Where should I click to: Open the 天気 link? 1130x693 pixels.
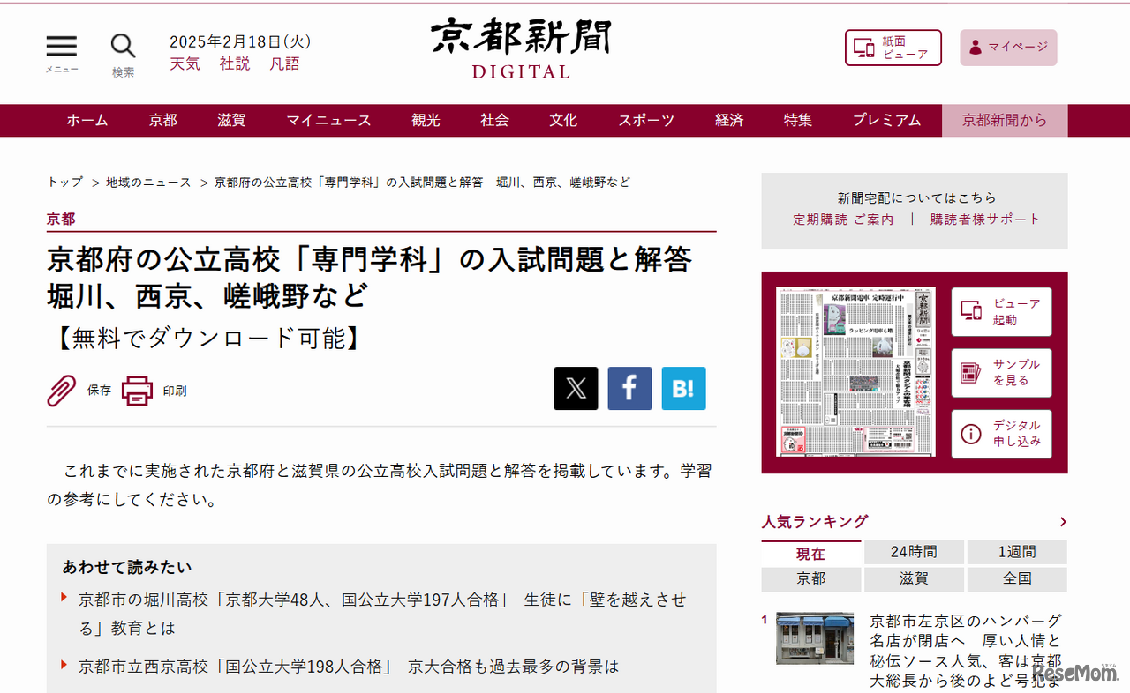point(185,63)
